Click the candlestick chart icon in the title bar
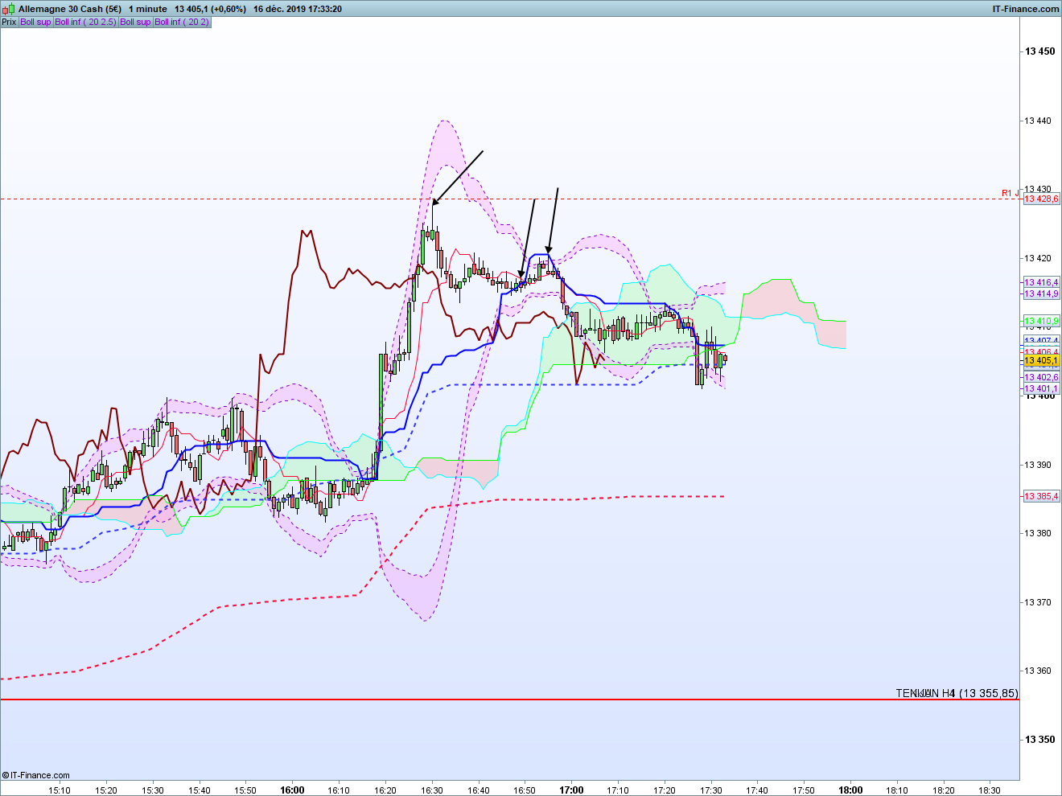The height and width of the screenshot is (796, 1062). tap(9, 9)
